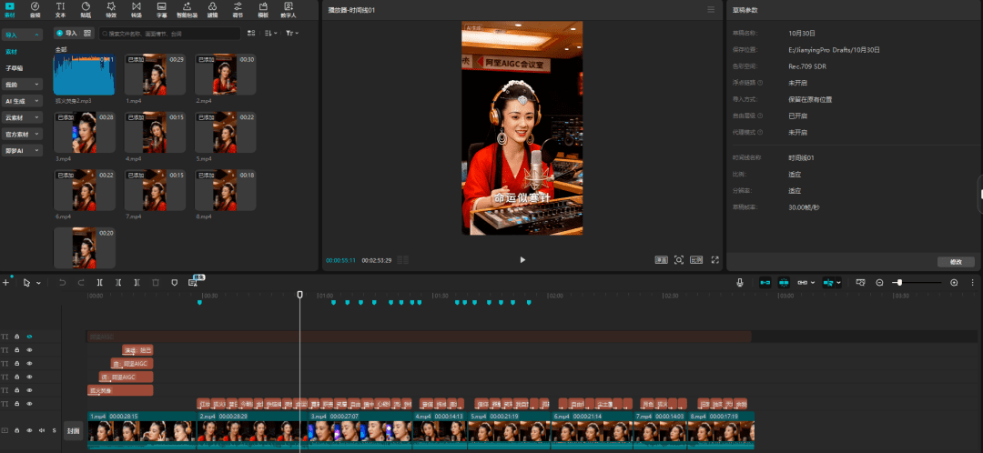The height and width of the screenshot is (453, 983).
Task: Mute the main video track audio
Action: [41, 430]
